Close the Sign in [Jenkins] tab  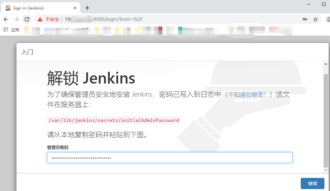tap(75, 7)
